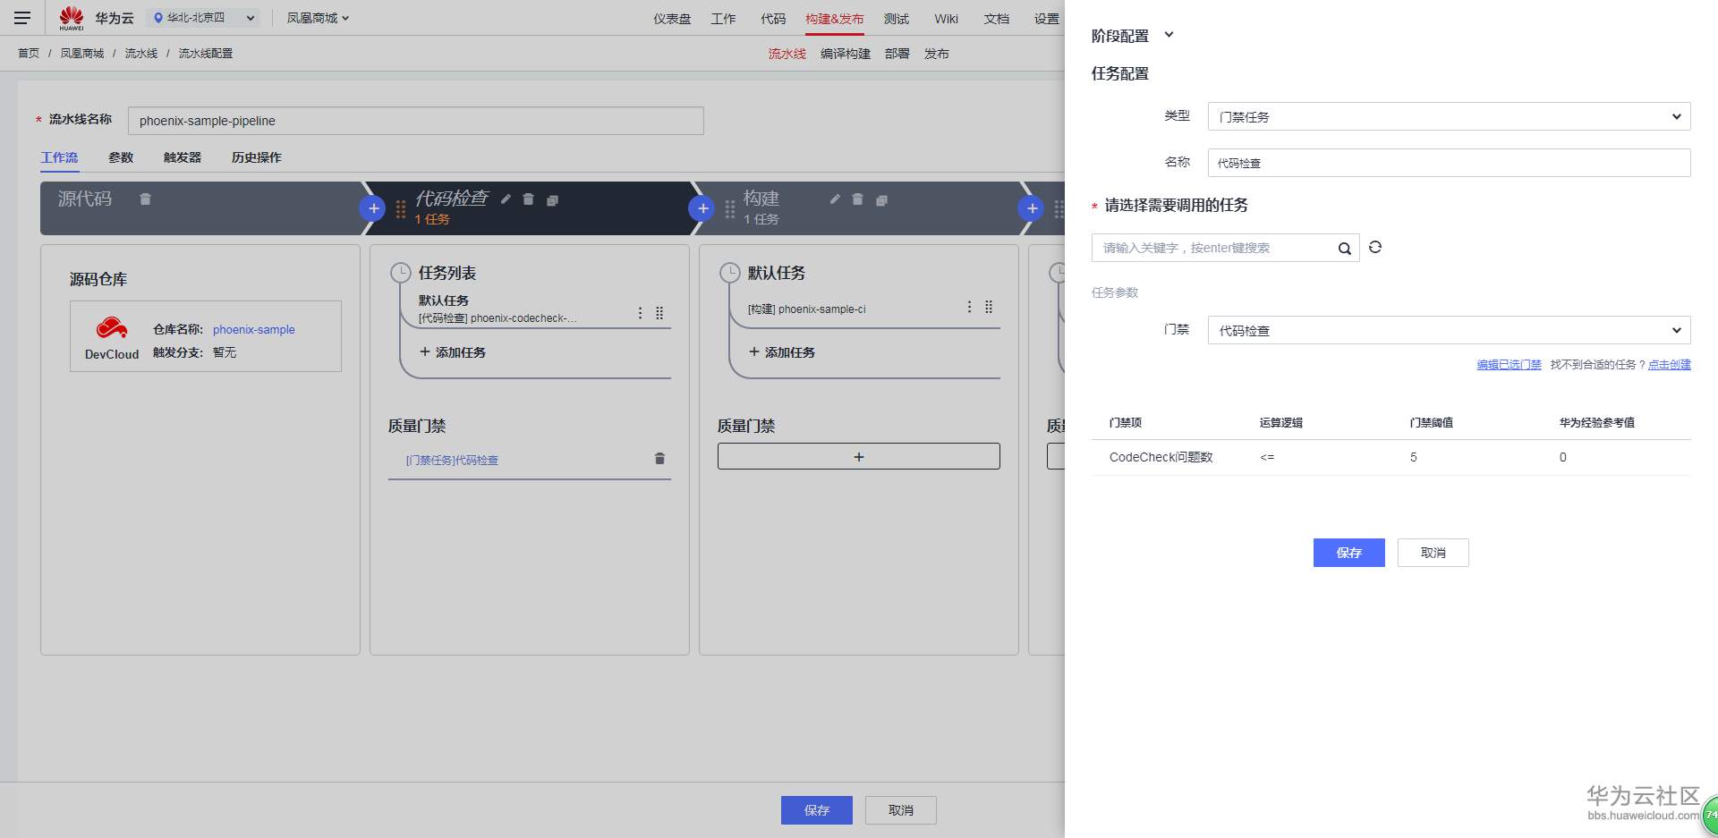The height and width of the screenshot is (838, 1718).
Task: Click 保存 in the task config panel
Action: click(1348, 553)
